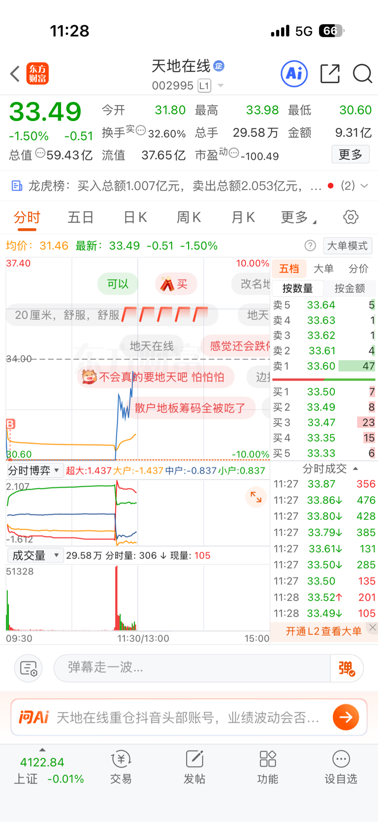Screen dimensions: 378x822
Task: Tap the help question mark icon
Action: coord(310,246)
